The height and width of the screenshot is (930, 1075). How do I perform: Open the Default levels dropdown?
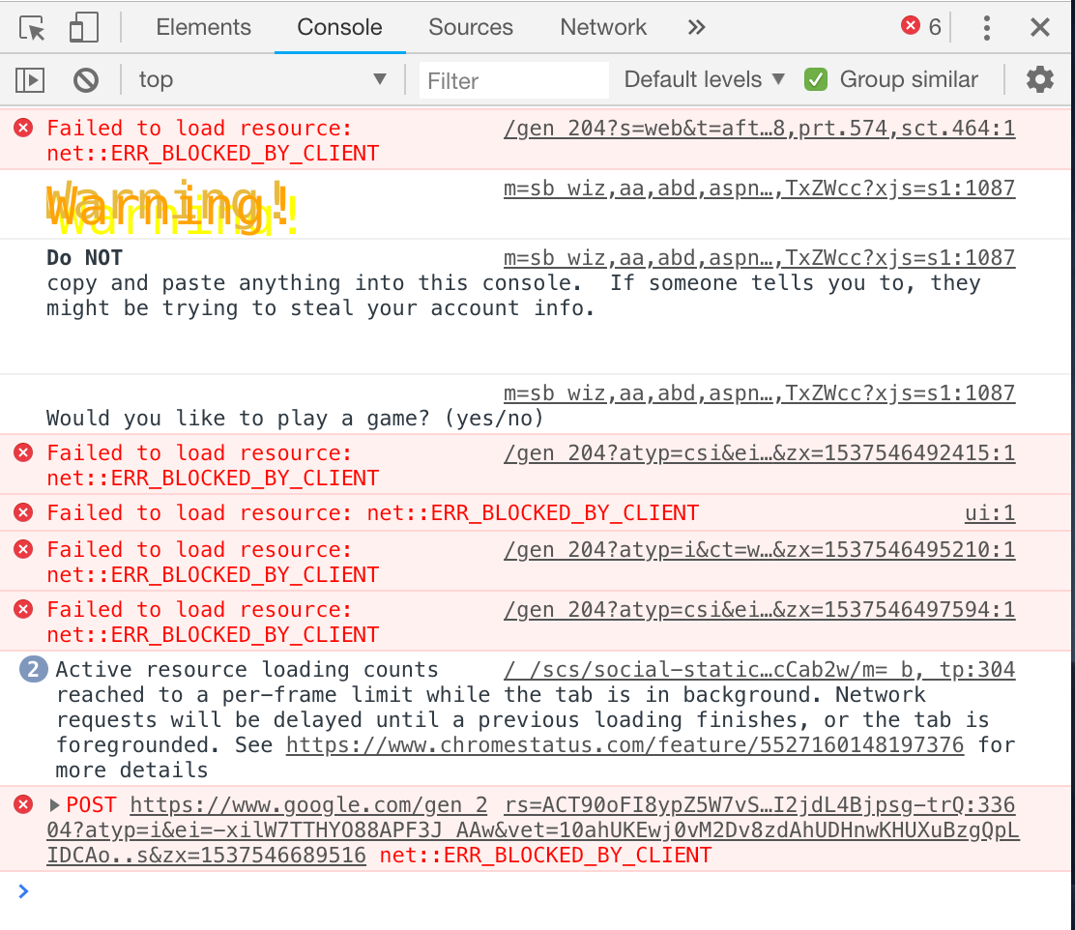[x=704, y=79]
